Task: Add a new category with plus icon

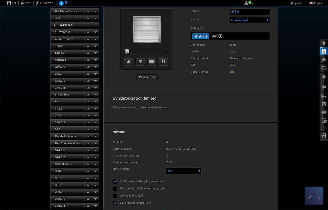Action: pos(220,36)
